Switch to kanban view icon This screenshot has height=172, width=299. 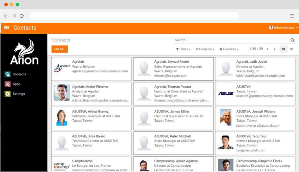(x=283, y=49)
